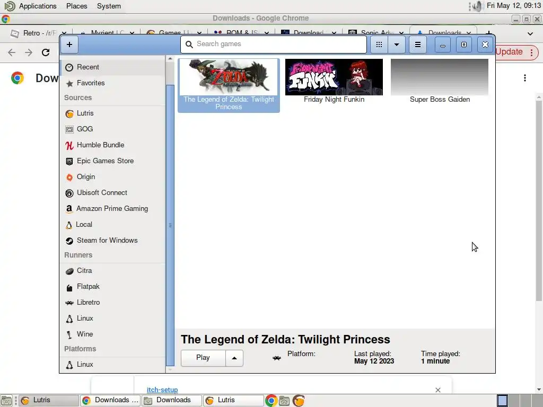Switch to the Retro Chrome tab
The height and width of the screenshot is (407, 543).
pos(38,33)
